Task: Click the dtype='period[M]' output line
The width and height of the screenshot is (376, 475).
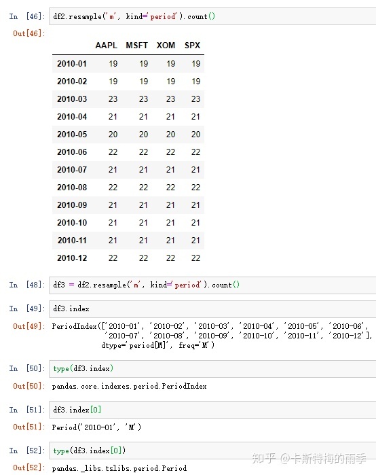Action: 158,345
